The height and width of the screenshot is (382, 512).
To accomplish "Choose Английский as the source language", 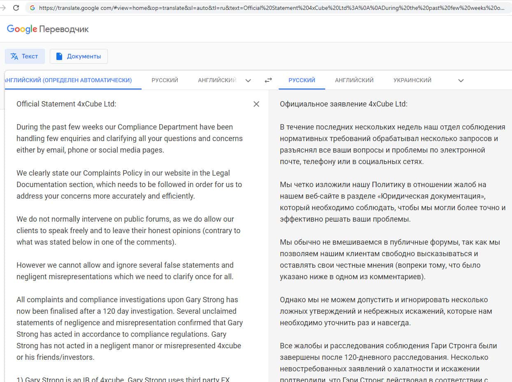I will point(217,80).
